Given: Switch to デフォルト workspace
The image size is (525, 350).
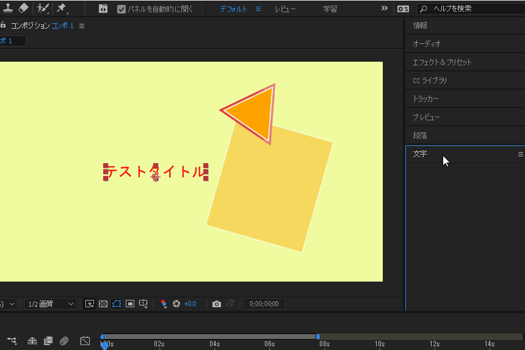Looking at the screenshot, I should click(233, 9).
